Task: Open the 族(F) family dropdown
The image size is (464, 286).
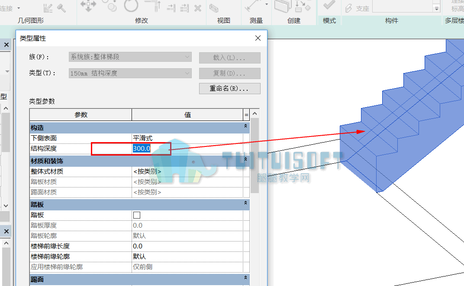Action: (x=130, y=57)
